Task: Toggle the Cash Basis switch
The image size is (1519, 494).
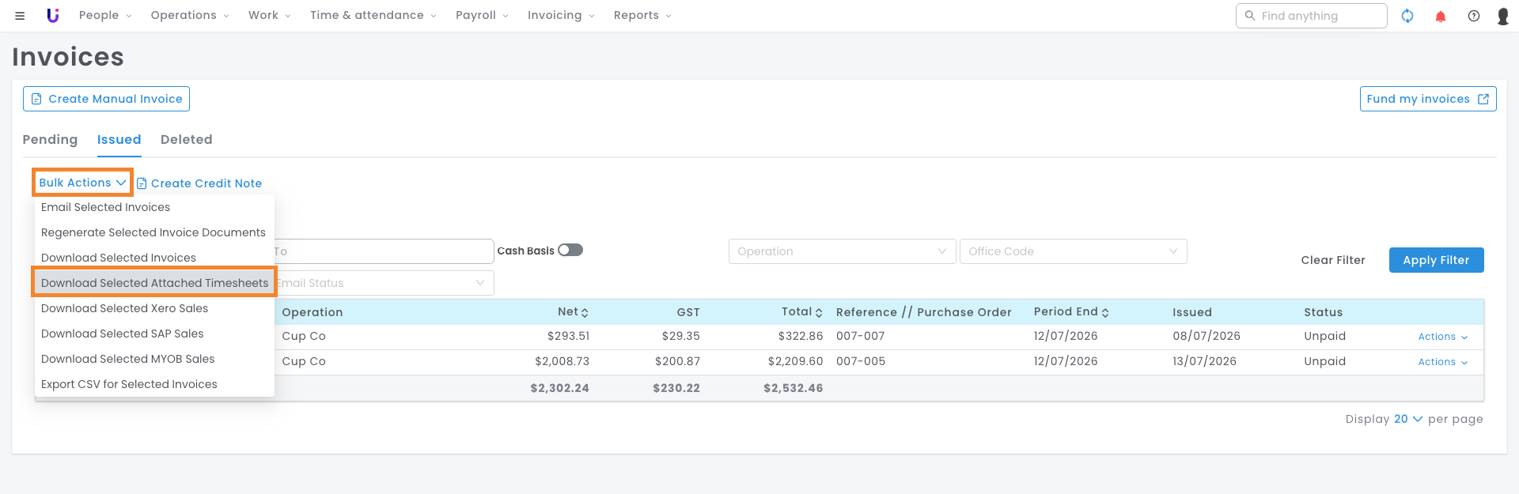Action: 570,250
